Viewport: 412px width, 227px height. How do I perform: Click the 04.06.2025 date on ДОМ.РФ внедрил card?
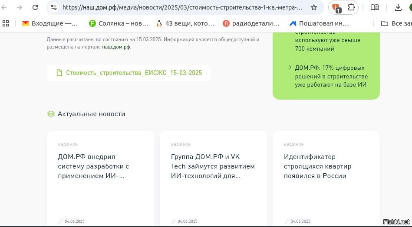coord(75,221)
